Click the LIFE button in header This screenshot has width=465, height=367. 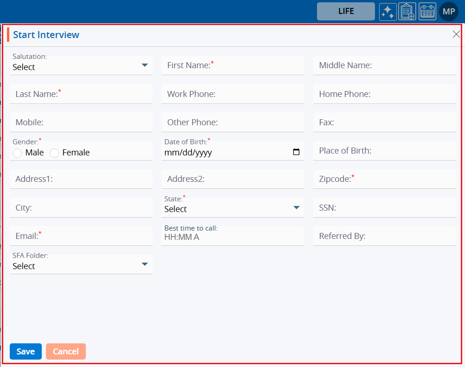pos(346,11)
